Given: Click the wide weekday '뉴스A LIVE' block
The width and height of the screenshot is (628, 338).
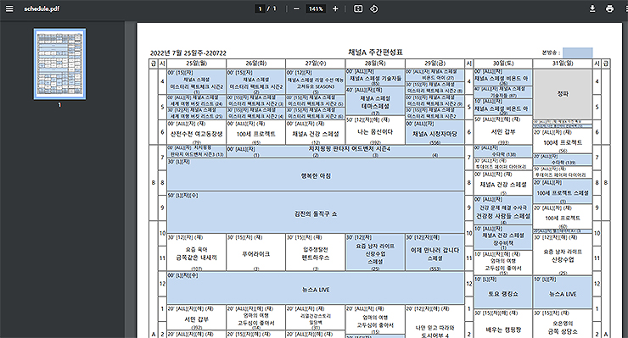Looking at the screenshot, I should [x=316, y=288].
